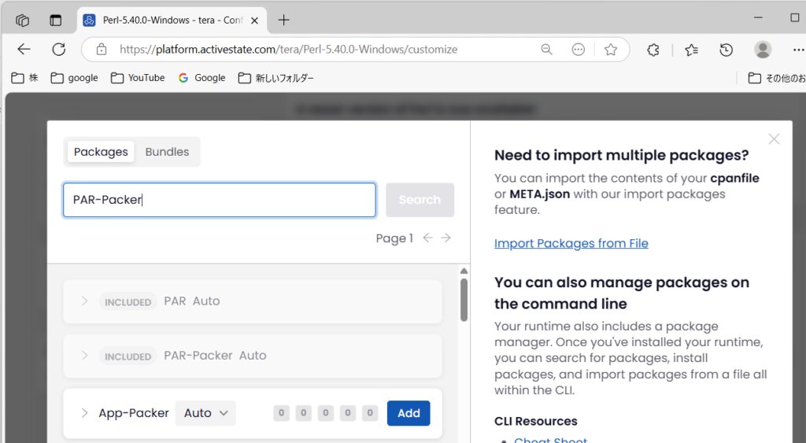Go to previous results page arrow
Screen dimensions: 806x443
click(427, 238)
